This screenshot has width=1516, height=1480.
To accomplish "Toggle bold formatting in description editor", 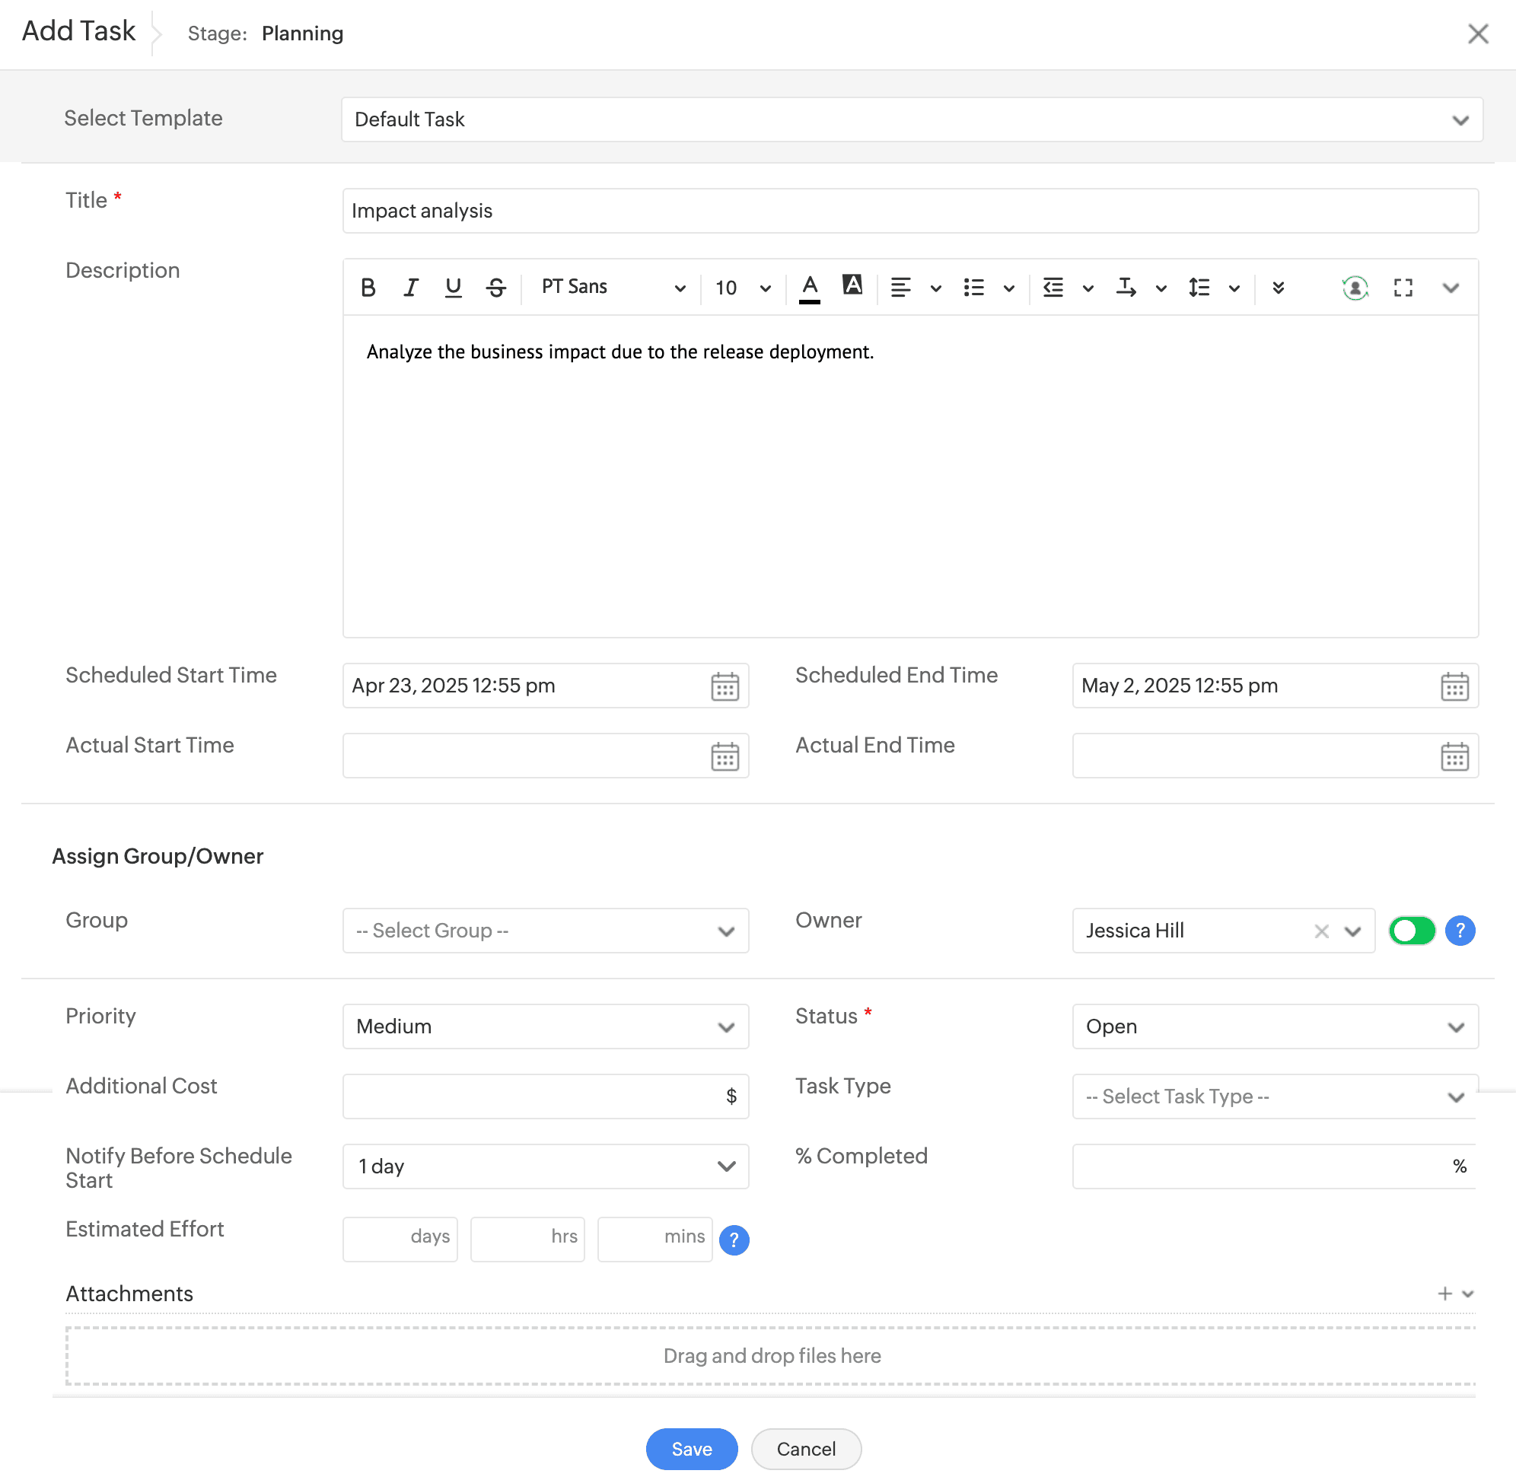I will 368,288.
